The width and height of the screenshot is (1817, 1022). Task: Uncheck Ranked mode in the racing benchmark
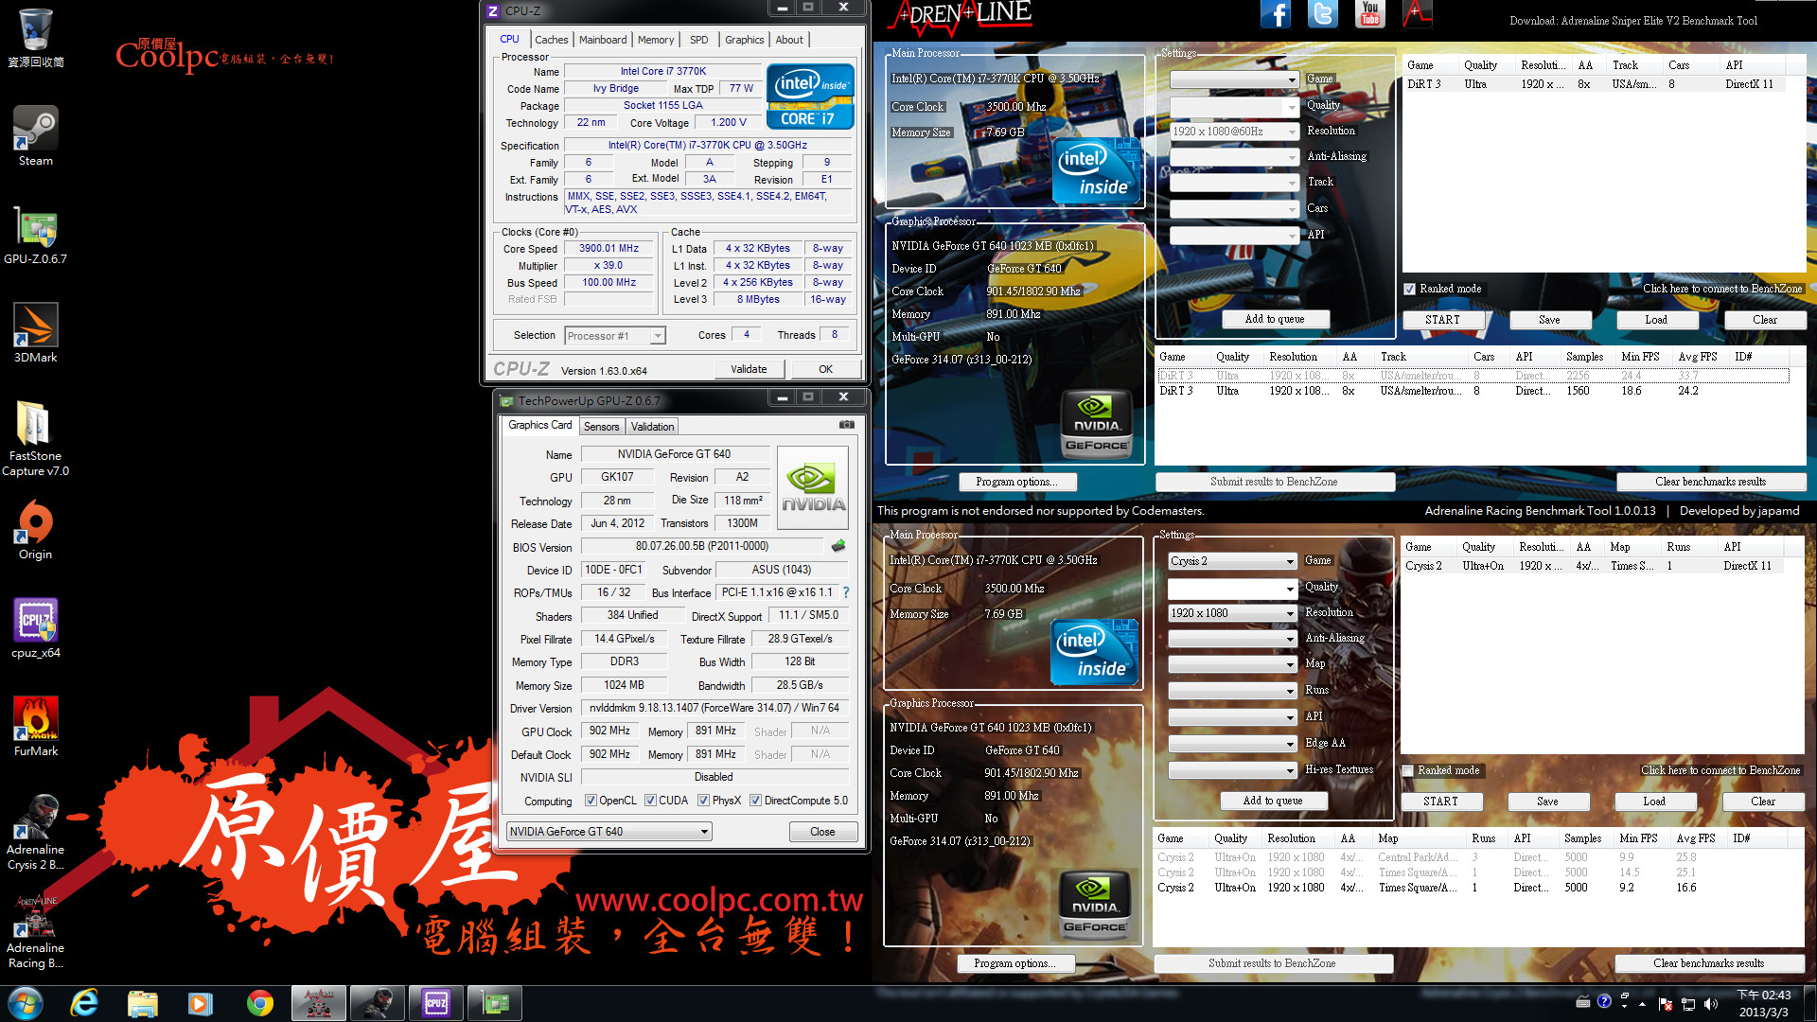coord(1410,289)
